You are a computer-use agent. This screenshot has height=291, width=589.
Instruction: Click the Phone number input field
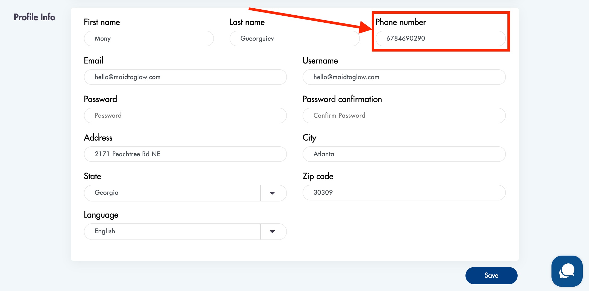click(x=440, y=39)
